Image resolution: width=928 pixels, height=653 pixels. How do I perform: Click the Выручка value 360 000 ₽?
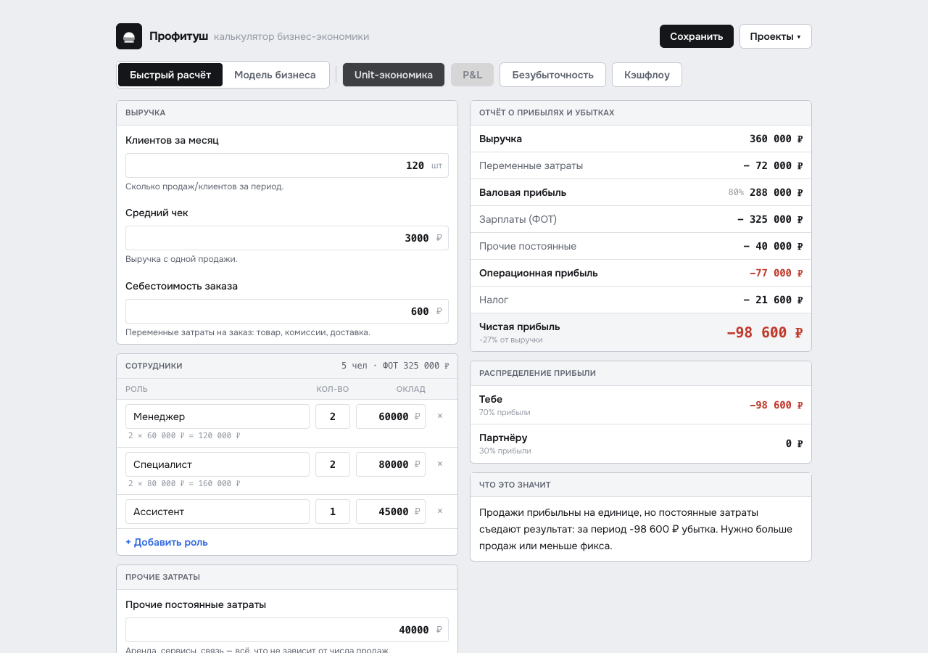tap(776, 139)
